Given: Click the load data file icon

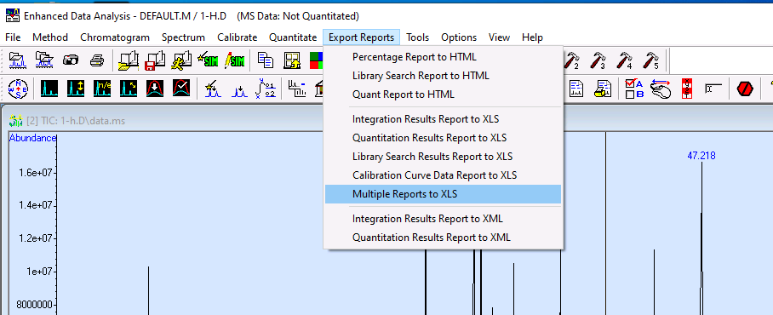Looking at the screenshot, I should pyautogui.click(x=17, y=60).
